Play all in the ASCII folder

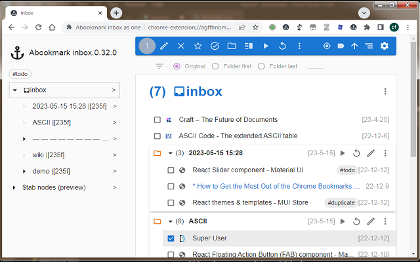343,221
